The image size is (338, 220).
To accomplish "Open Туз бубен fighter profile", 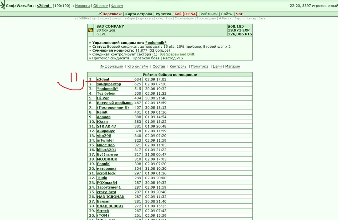I will pyautogui.click(x=106, y=94).
